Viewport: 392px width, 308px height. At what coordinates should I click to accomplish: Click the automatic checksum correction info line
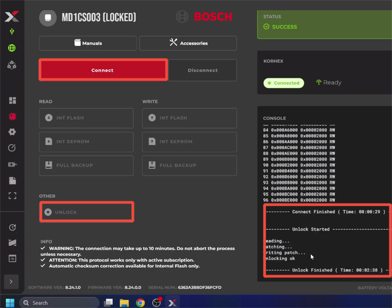pos(120,266)
